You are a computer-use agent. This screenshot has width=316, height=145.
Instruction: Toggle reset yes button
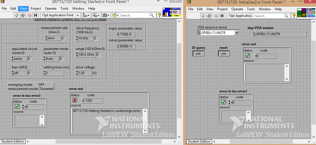pyautogui.click(x=224, y=53)
